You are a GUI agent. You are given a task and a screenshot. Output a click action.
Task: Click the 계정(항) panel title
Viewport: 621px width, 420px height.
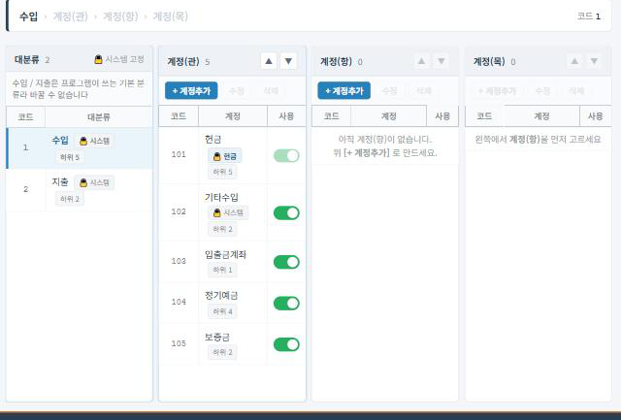336,61
